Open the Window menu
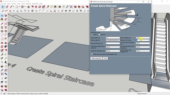This screenshot has width=170, height=95. click(x=28, y=4)
